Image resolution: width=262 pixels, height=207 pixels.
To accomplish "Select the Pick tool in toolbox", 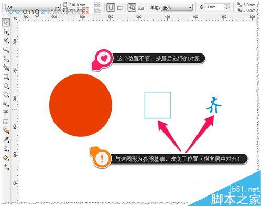I will coord(6,22).
